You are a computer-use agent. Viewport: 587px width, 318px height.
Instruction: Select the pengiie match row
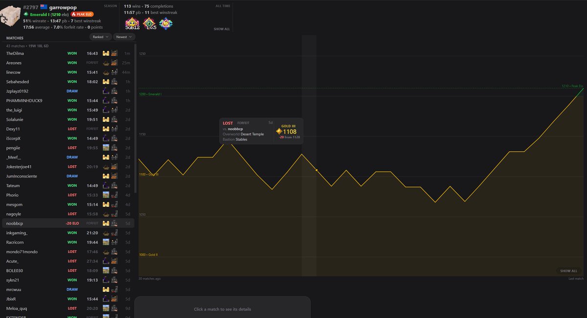click(68, 148)
